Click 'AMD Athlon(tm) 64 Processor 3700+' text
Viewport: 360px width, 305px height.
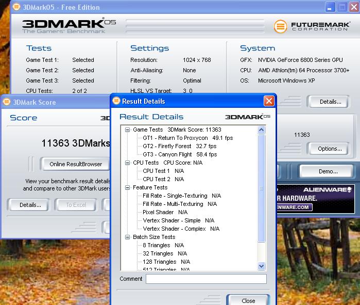tap(304, 70)
